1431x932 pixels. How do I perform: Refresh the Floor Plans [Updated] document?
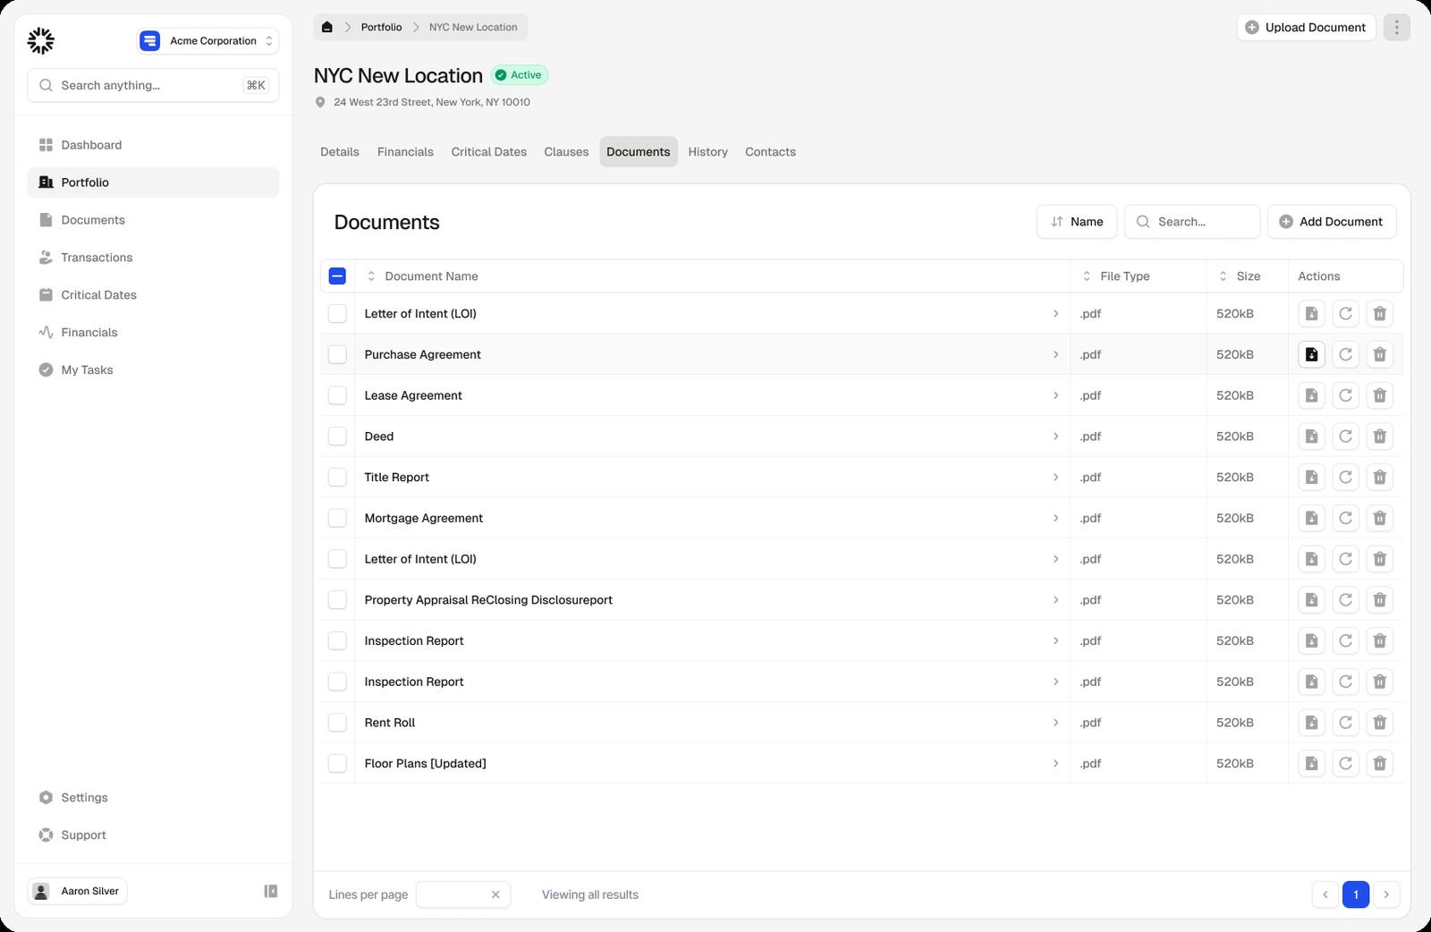(x=1345, y=764)
